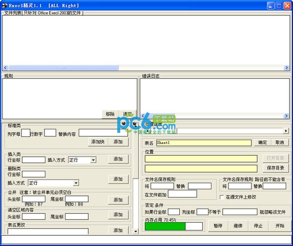Focus 尾坐标 field in 合并 group

point(77,199)
